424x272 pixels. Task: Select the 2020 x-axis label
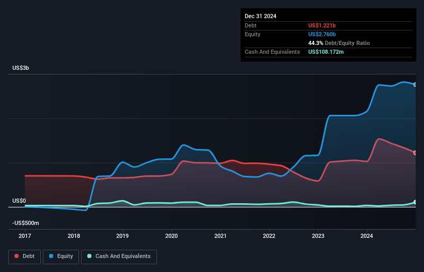tap(171, 236)
